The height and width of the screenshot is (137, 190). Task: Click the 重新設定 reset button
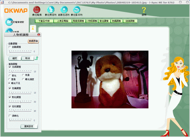pyautogui.click(x=29, y=126)
